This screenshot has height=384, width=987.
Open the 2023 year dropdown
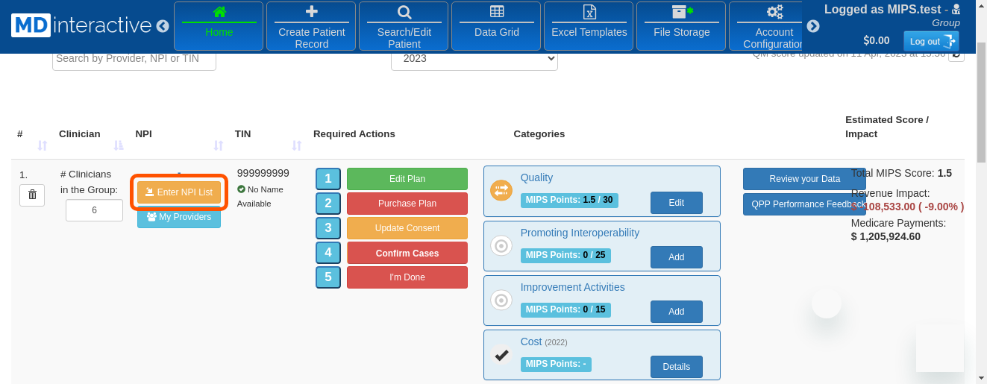coord(474,59)
